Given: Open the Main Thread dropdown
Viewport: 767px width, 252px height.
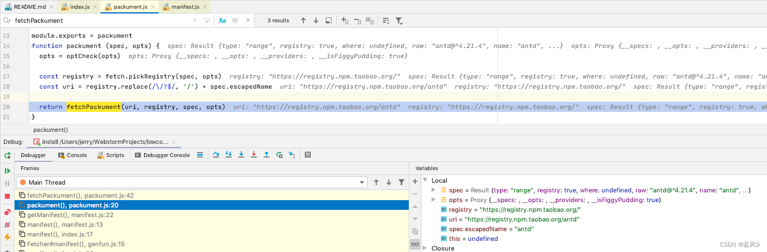Looking at the screenshot, I should (192, 182).
